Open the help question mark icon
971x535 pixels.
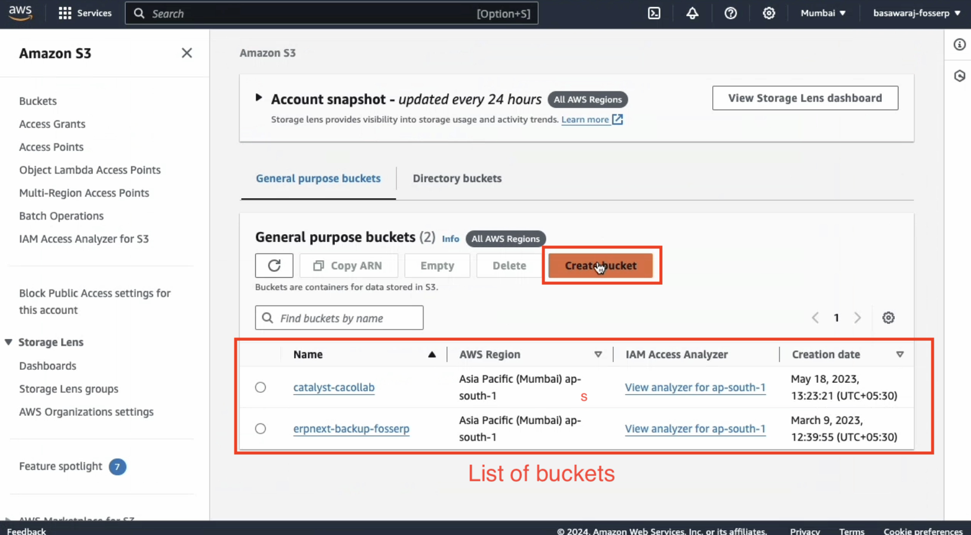tap(731, 13)
